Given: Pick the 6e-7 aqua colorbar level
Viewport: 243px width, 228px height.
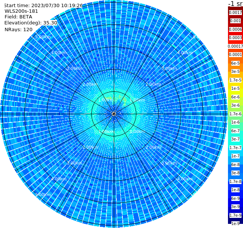Looking at the screenshot, I should point(235,131).
